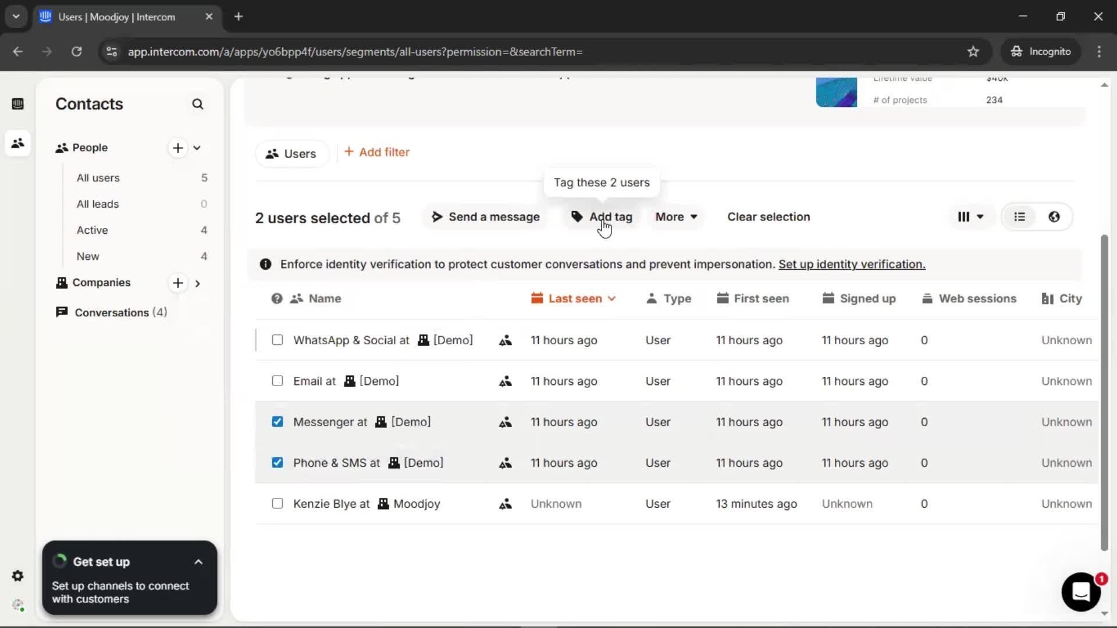Image resolution: width=1117 pixels, height=628 pixels.
Task: Click the segment icon on WhatsApp & Social row
Action: (x=505, y=341)
